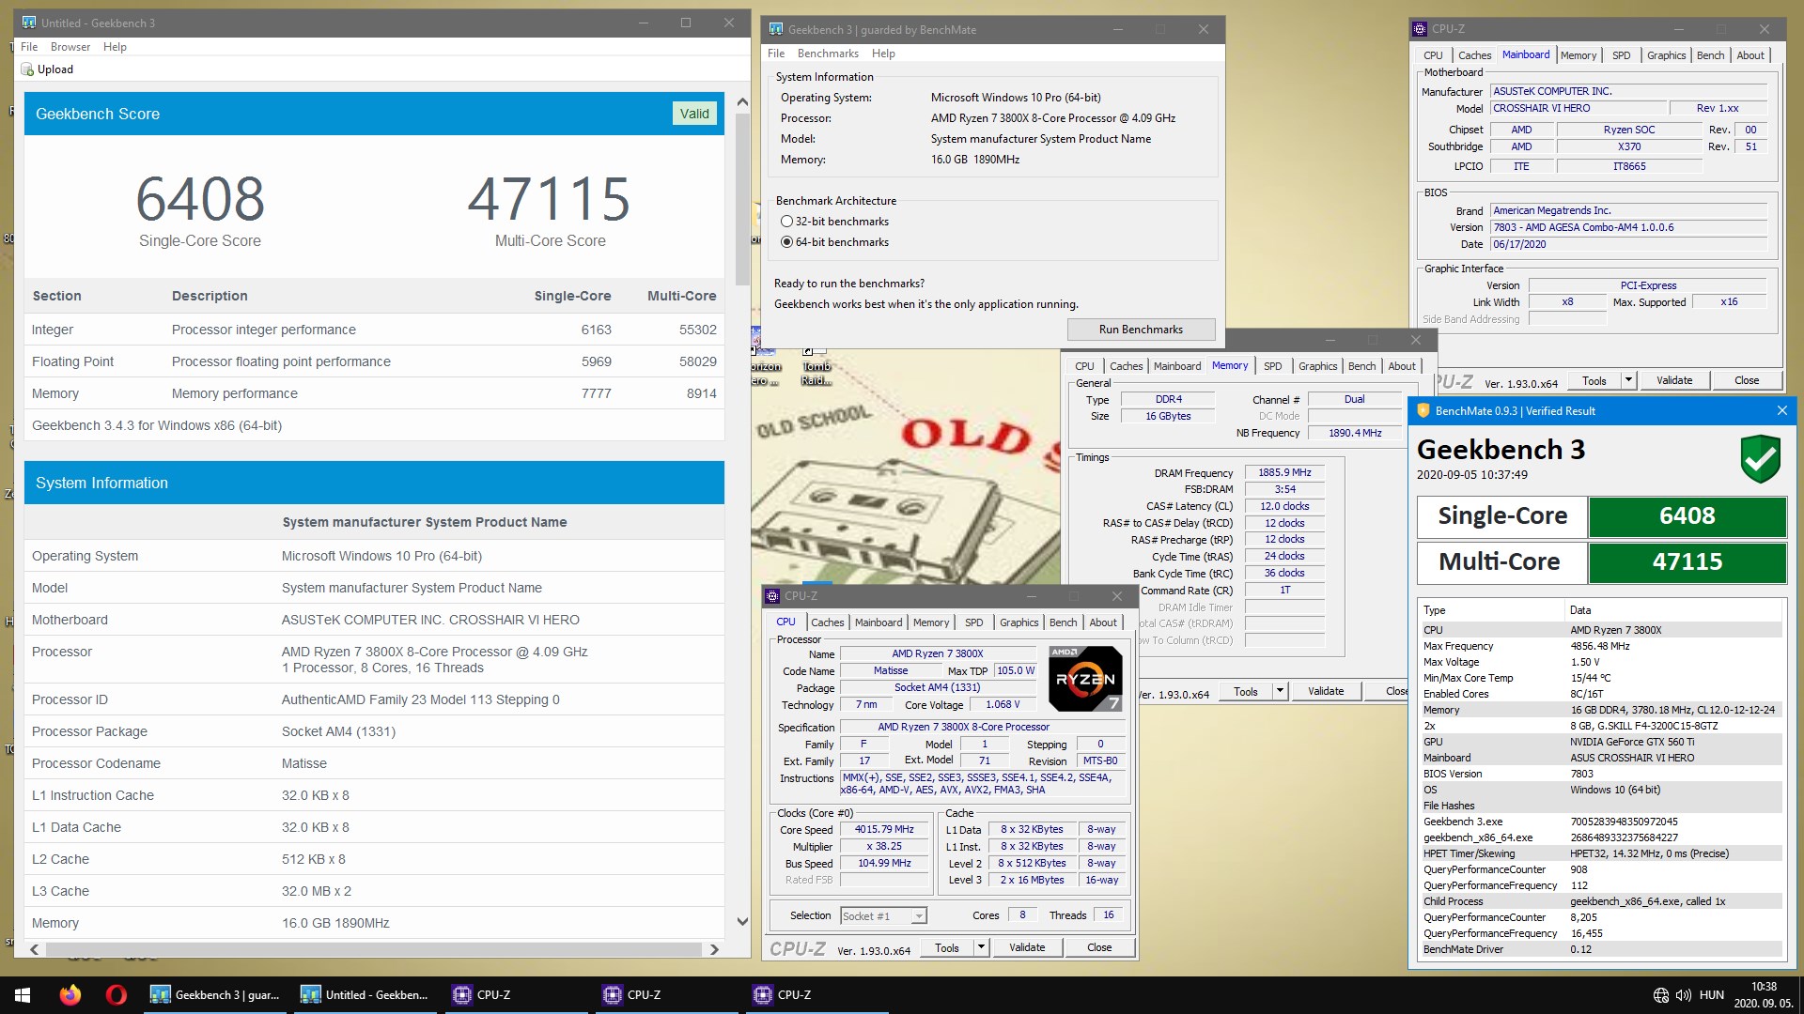This screenshot has width=1804, height=1014.
Task: Expand Tools dropdown arrow in Mainboard window
Action: point(1628,380)
